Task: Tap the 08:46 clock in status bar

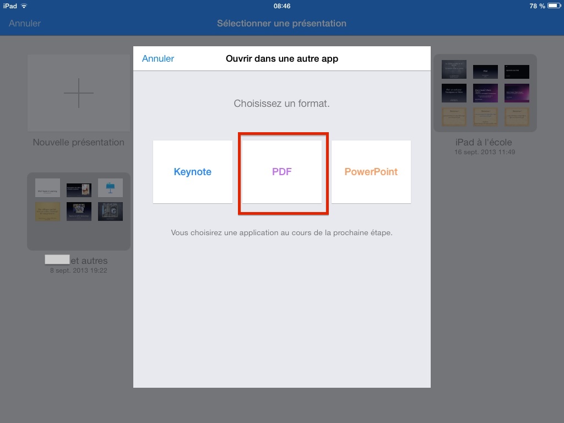Action: [282, 6]
